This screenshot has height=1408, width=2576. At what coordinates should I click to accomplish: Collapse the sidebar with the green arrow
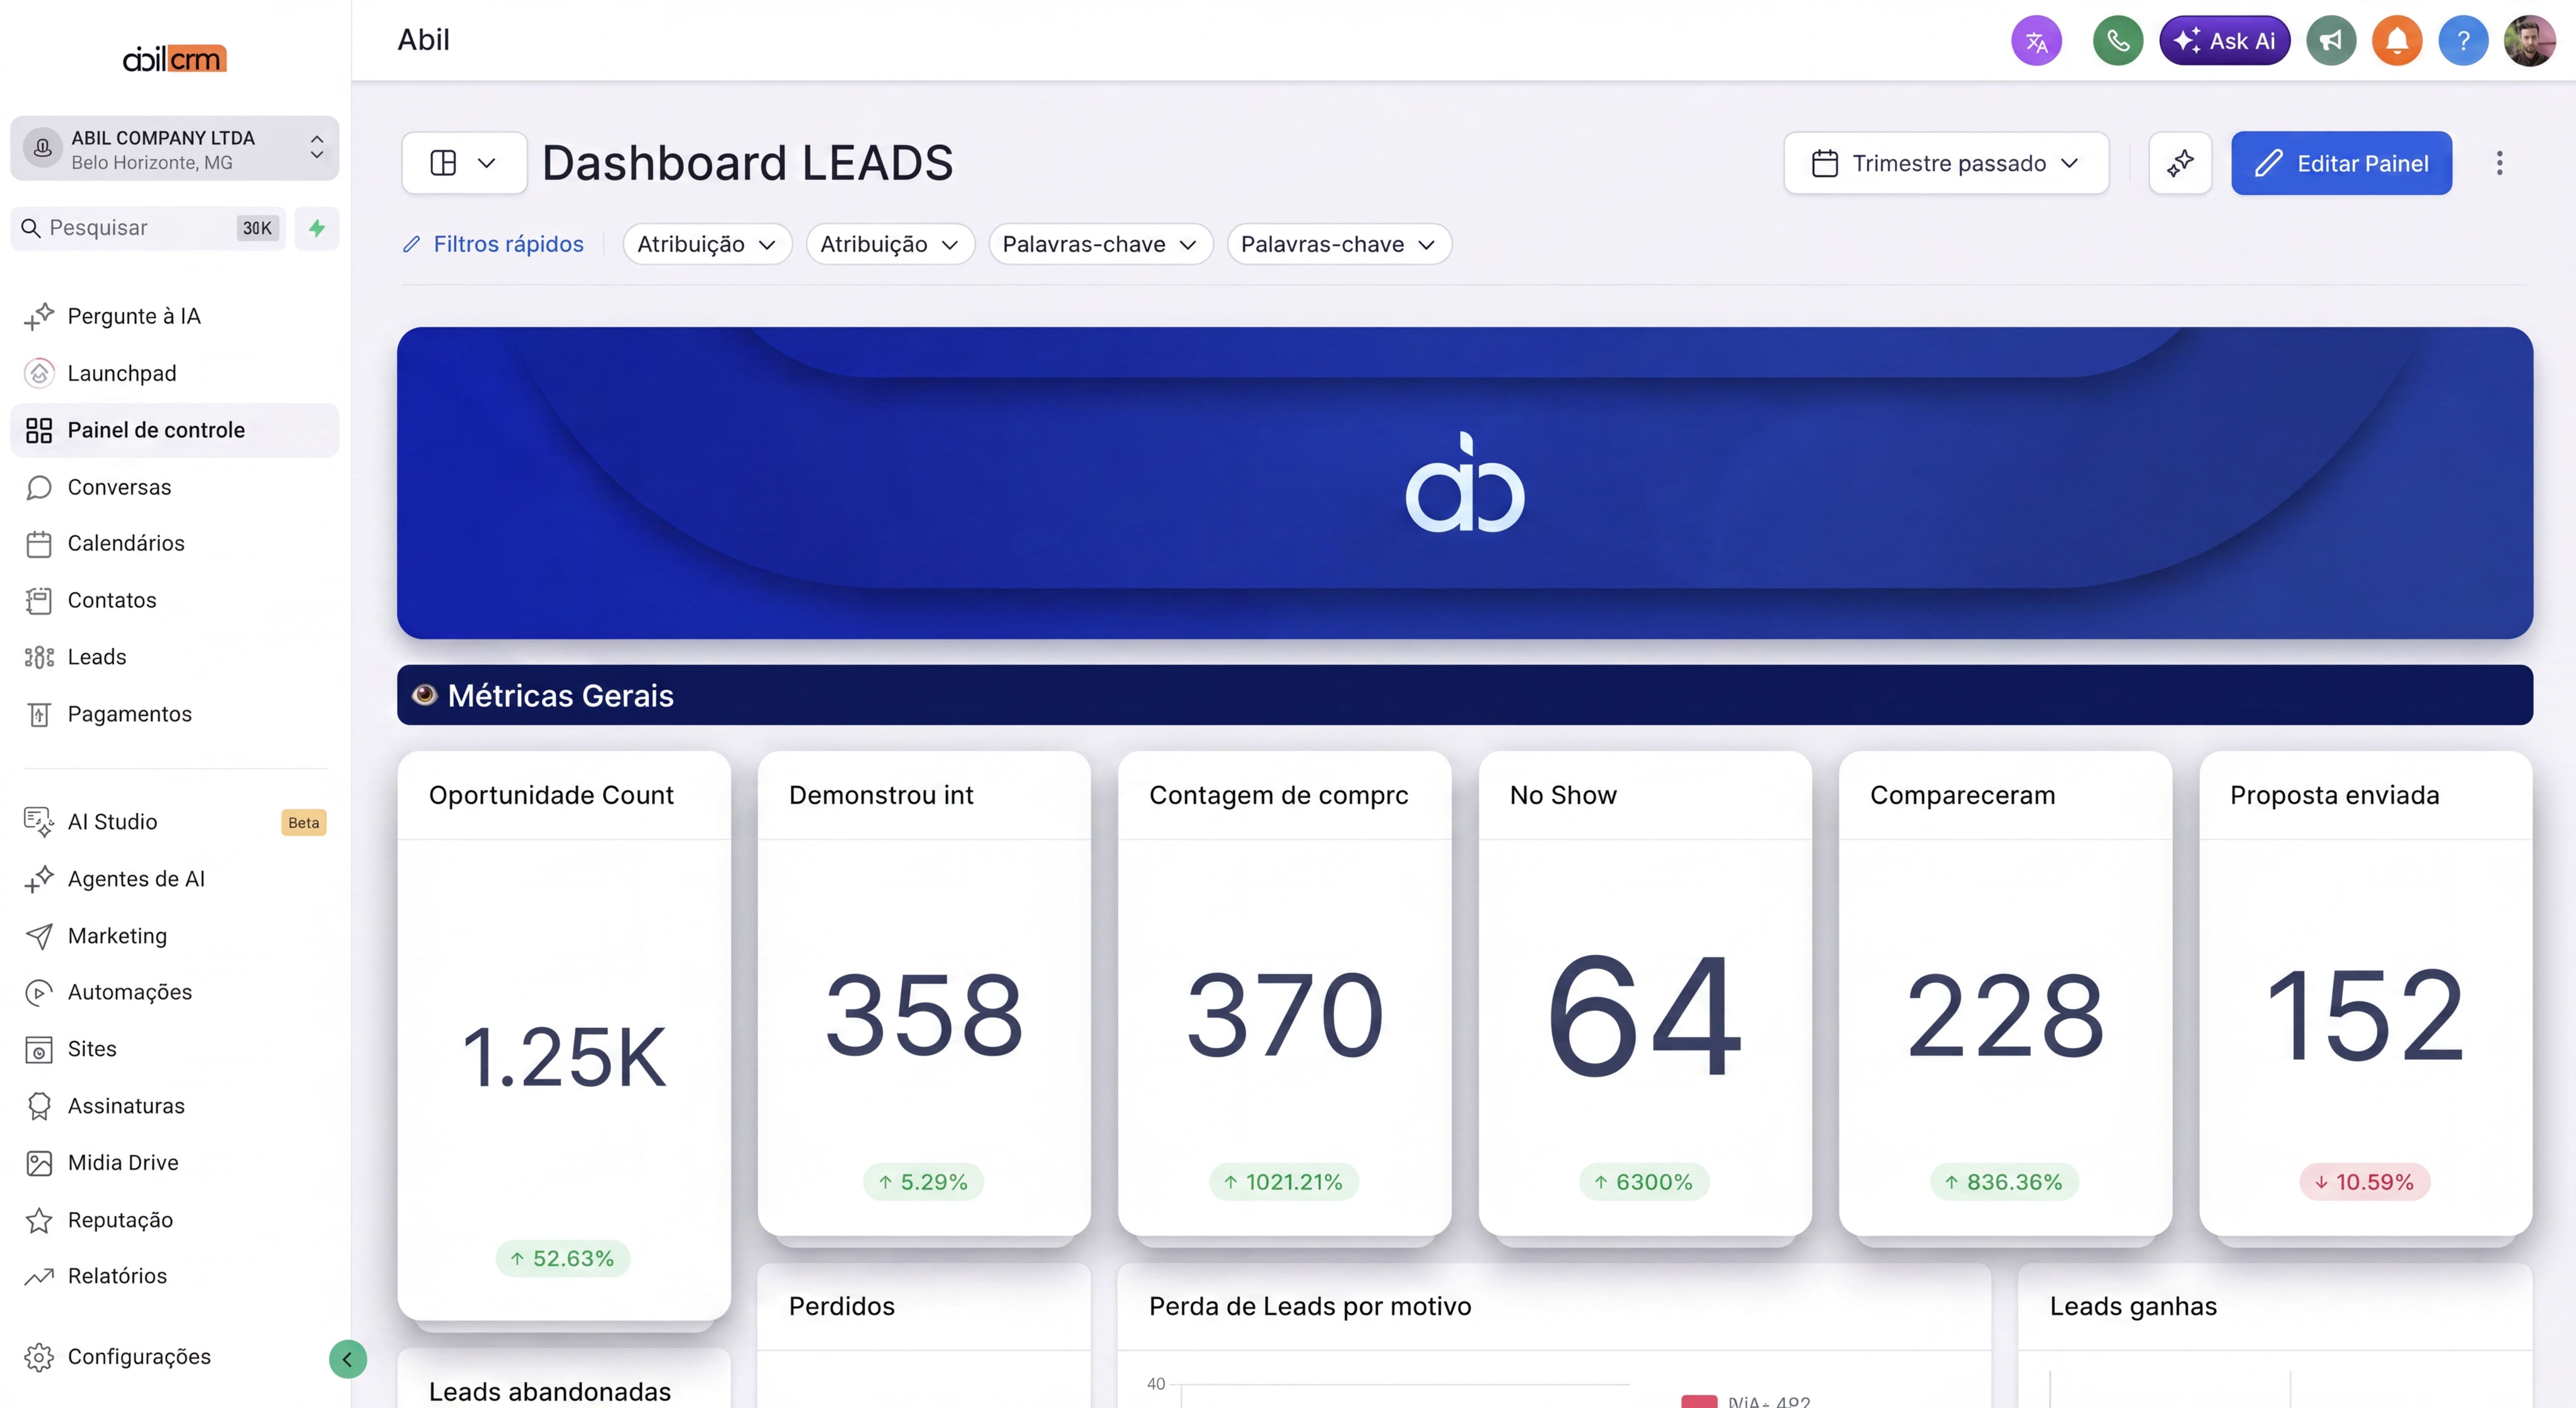click(x=347, y=1359)
